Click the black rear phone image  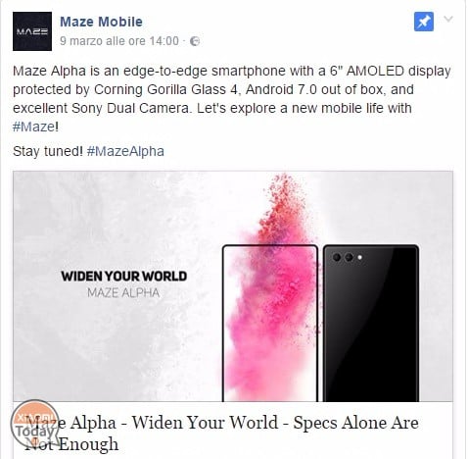pyautogui.click(x=371, y=323)
